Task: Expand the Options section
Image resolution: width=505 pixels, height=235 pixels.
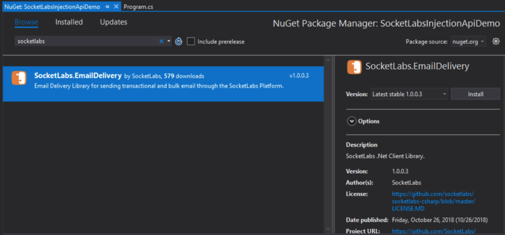Action: coord(352,121)
